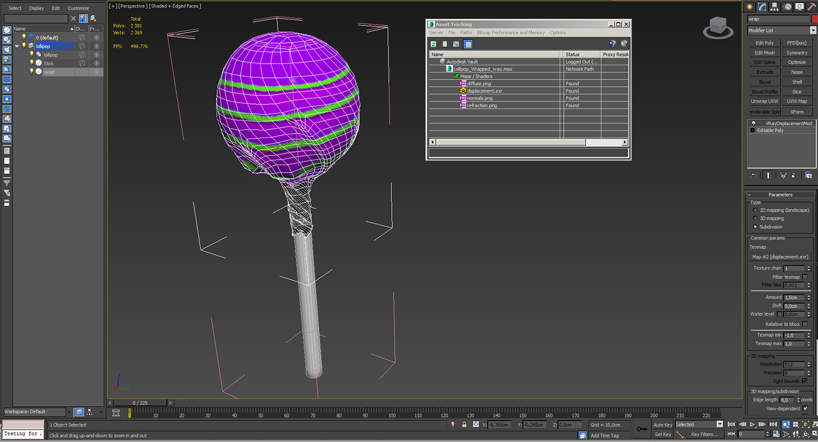Open the Motion command panel tab
The width and height of the screenshot is (818, 442).
pyautogui.click(x=788, y=7)
